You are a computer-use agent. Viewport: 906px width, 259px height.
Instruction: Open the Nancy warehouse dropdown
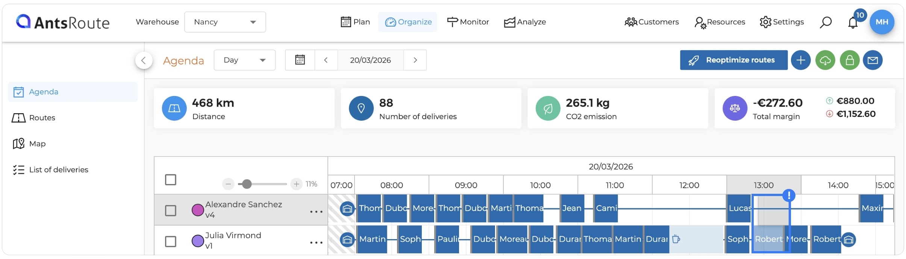tap(225, 22)
